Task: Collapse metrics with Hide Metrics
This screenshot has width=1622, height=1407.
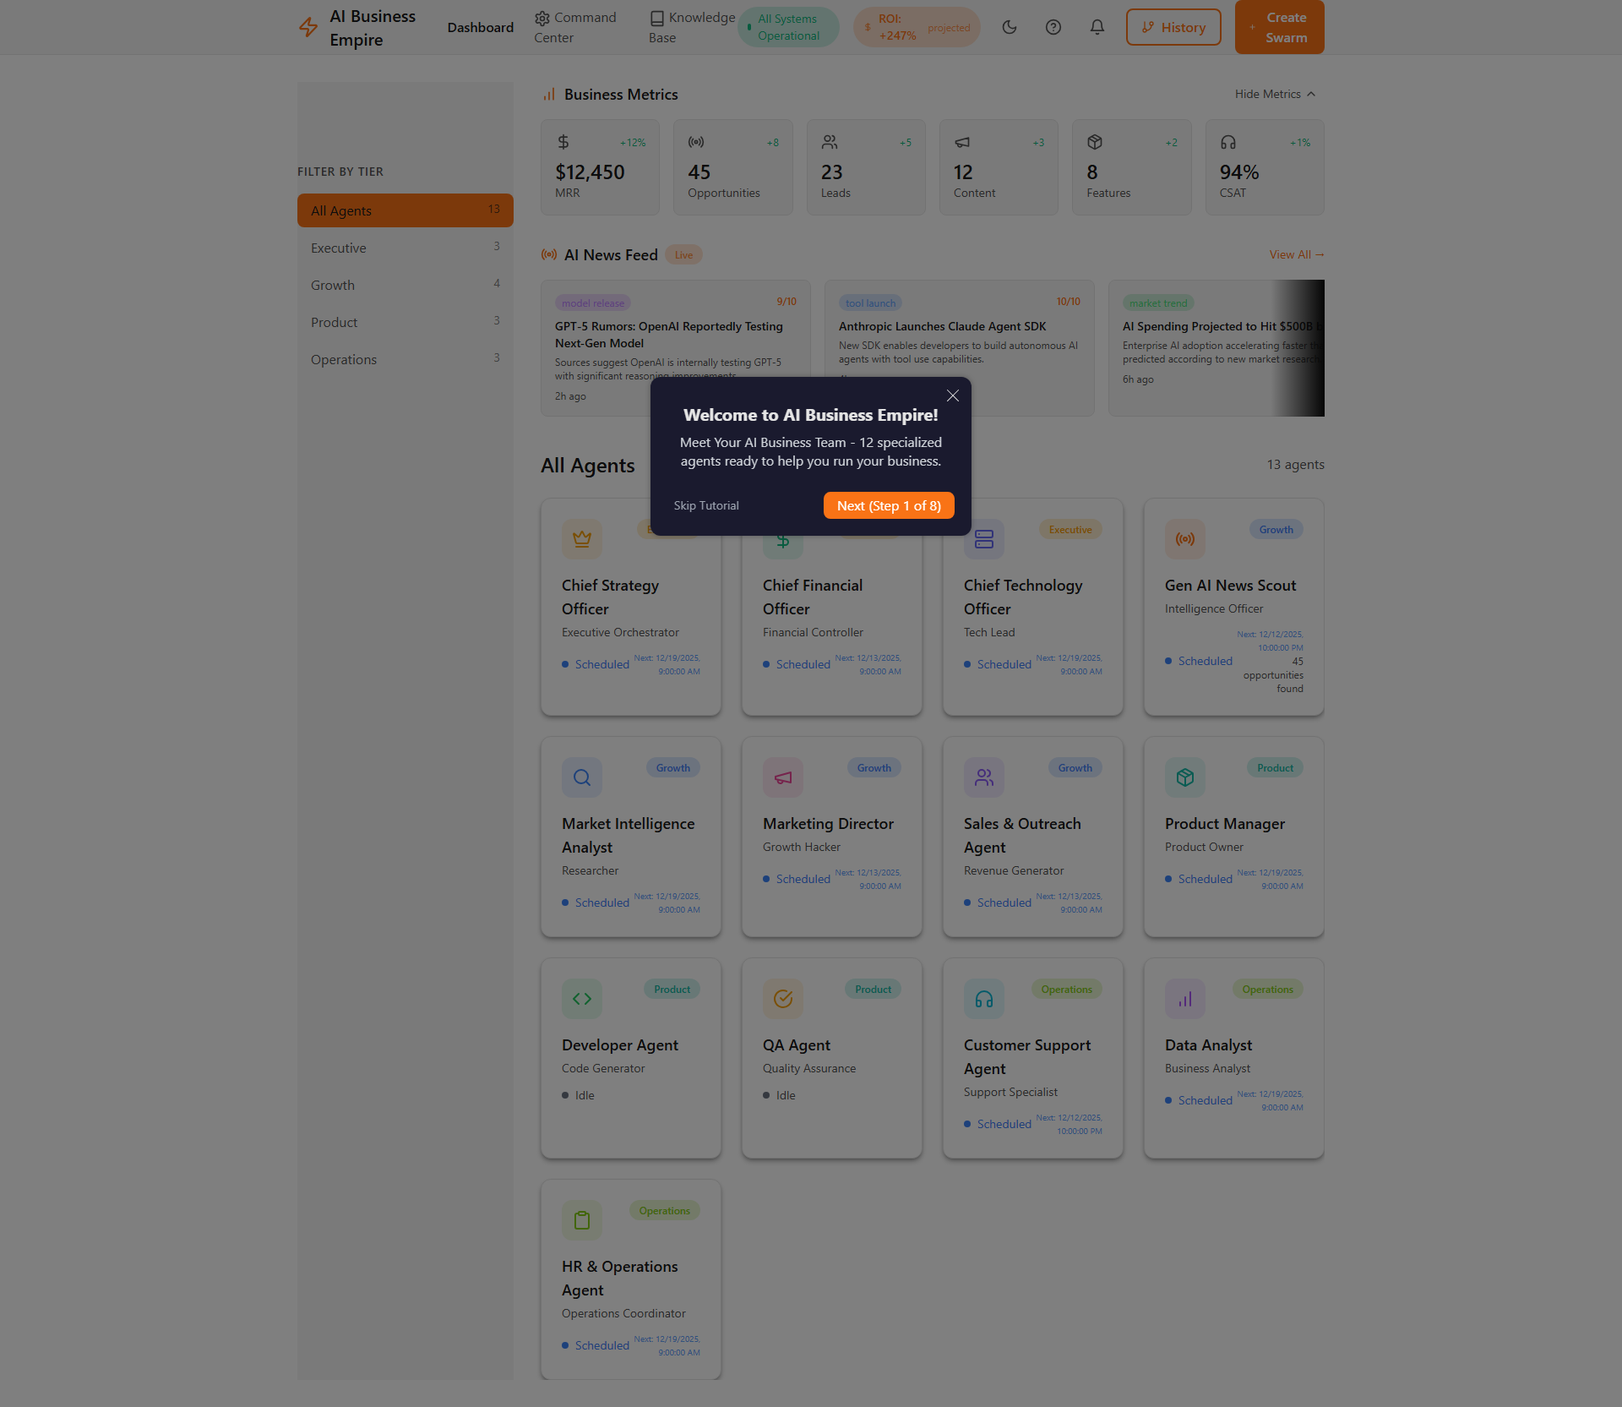Action: point(1275,94)
